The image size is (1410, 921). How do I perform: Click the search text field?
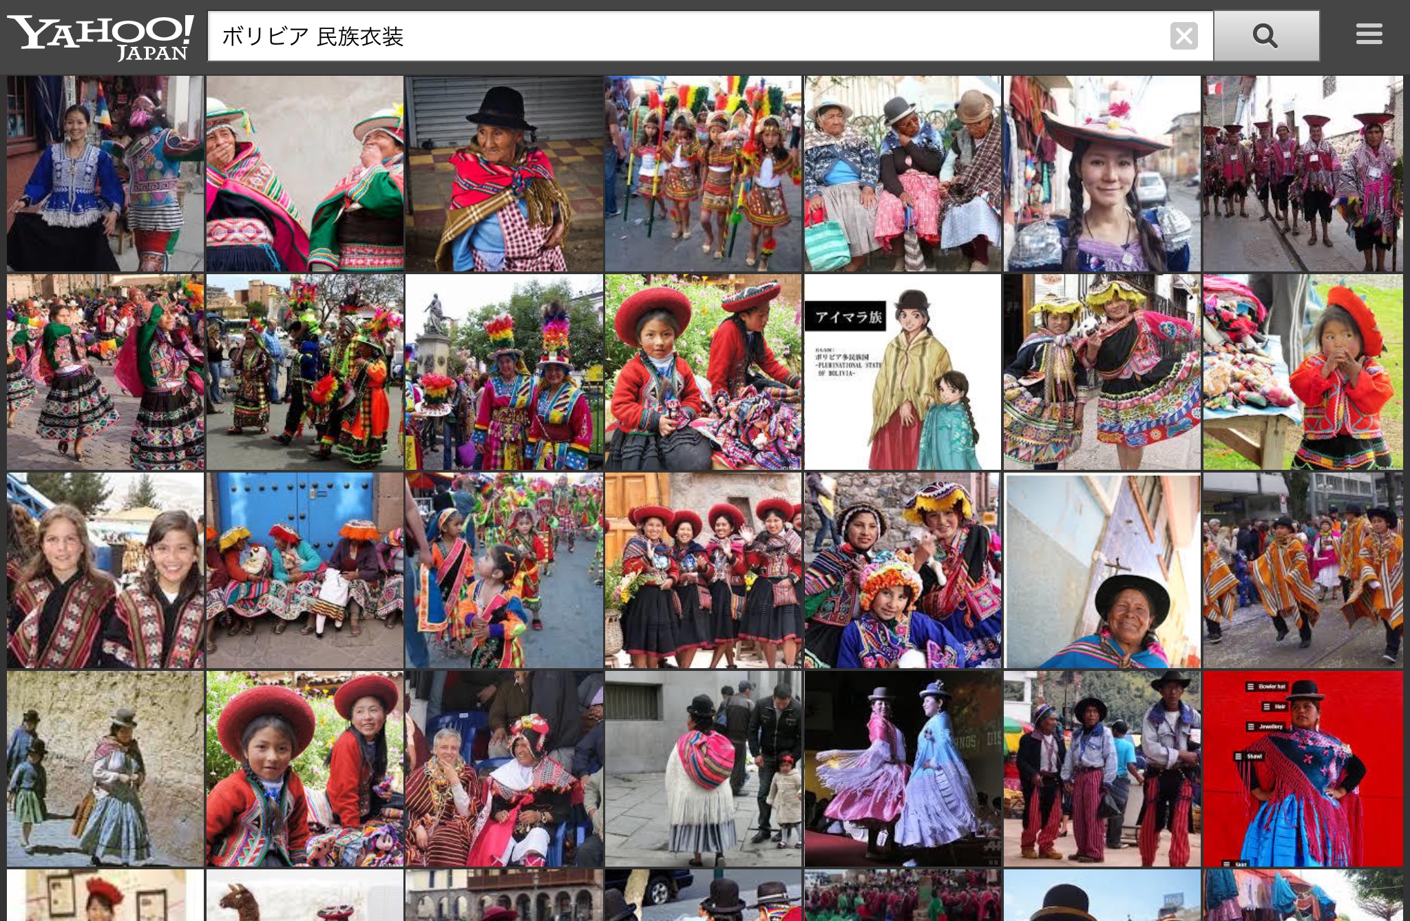click(x=688, y=36)
